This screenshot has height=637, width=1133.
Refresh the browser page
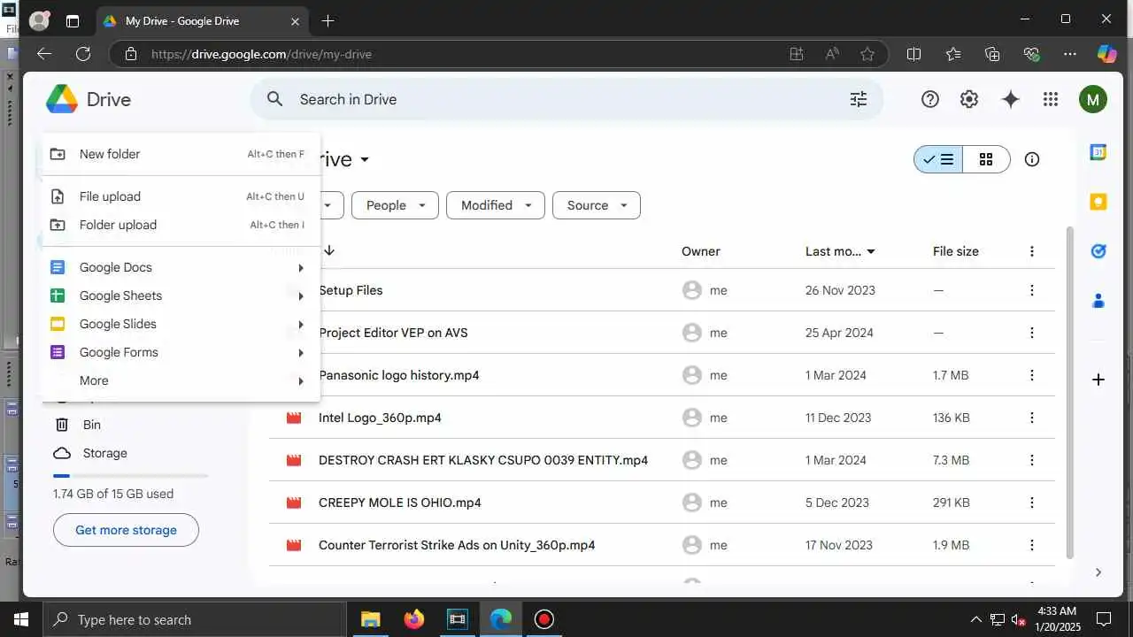tap(83, 54)
